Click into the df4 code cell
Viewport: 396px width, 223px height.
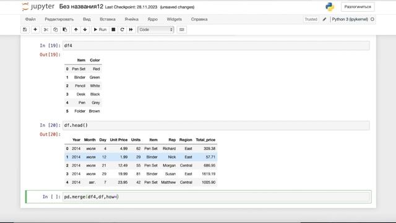[216, 45]
